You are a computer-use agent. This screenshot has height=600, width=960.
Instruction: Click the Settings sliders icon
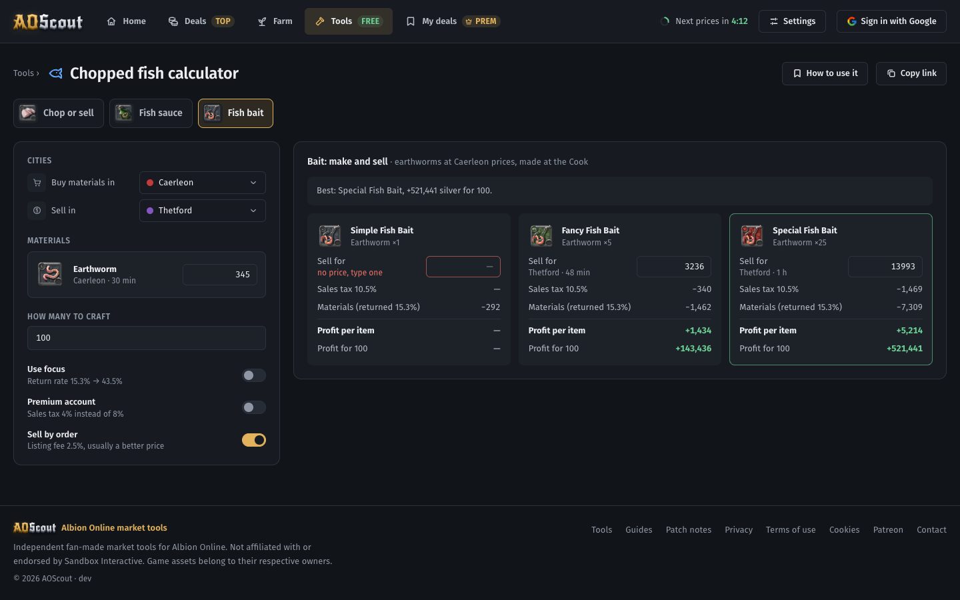click(774, 21)
